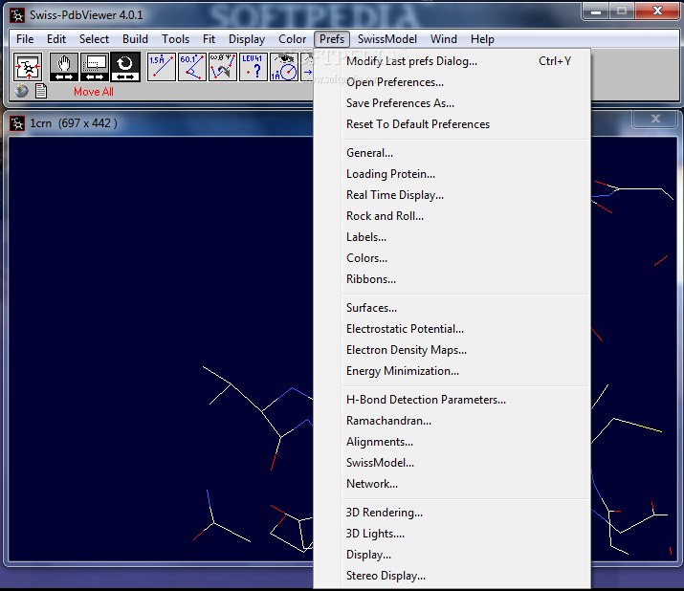Click the identify atom tool

coord(253,67)
